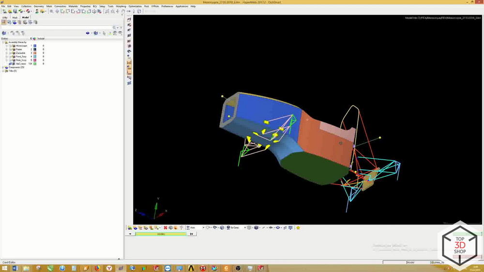484x272 pixels.
Task: Click the red X delete icon in bottom toolbar
Action: click(x=165, y=227)
